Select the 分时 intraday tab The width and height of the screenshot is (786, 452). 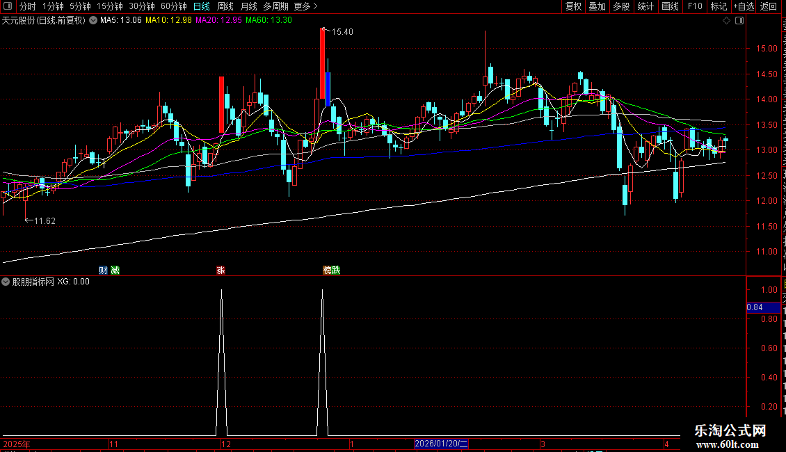[28, 6]
